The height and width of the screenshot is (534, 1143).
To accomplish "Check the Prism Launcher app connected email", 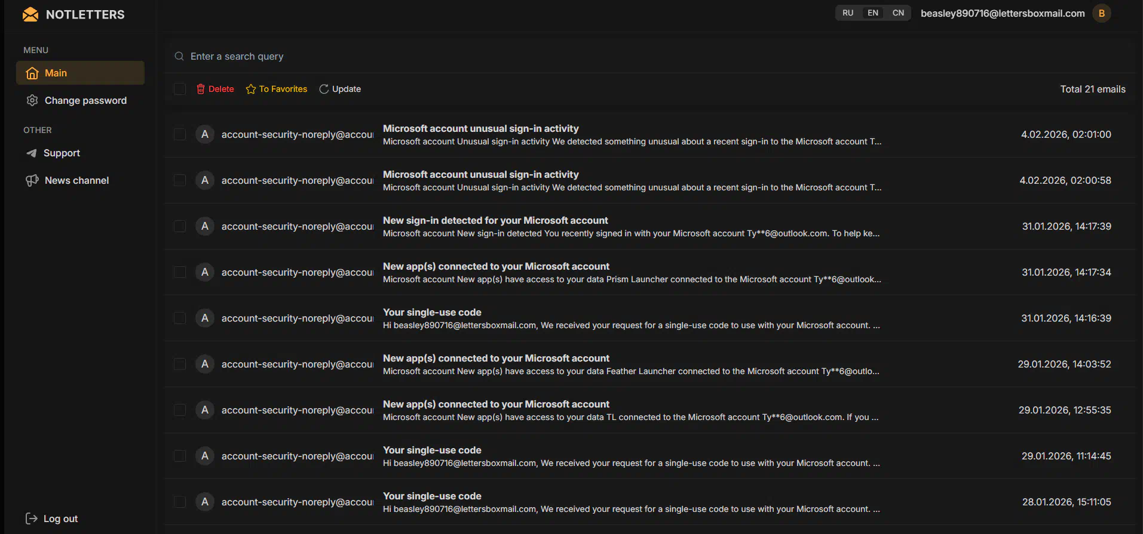I will click(x=180, y=272).
